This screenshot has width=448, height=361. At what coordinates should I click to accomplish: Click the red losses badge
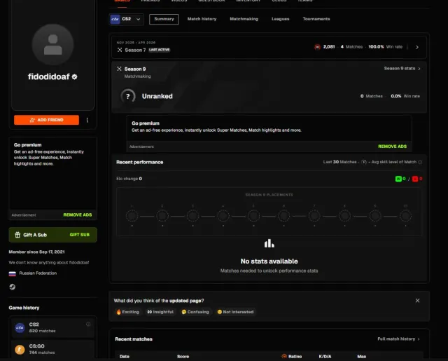click(x=415, y=179)
